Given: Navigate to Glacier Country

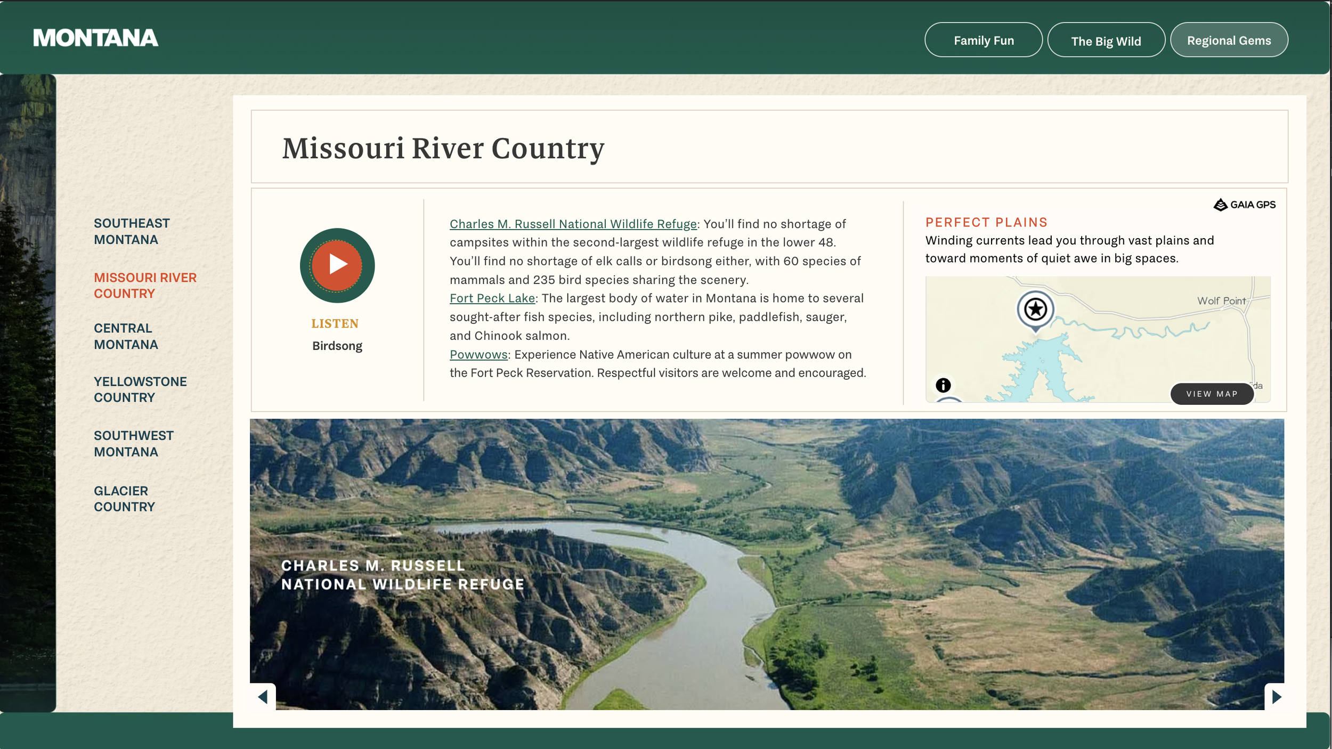Looking at the screenshot, I should click(124, 499).
